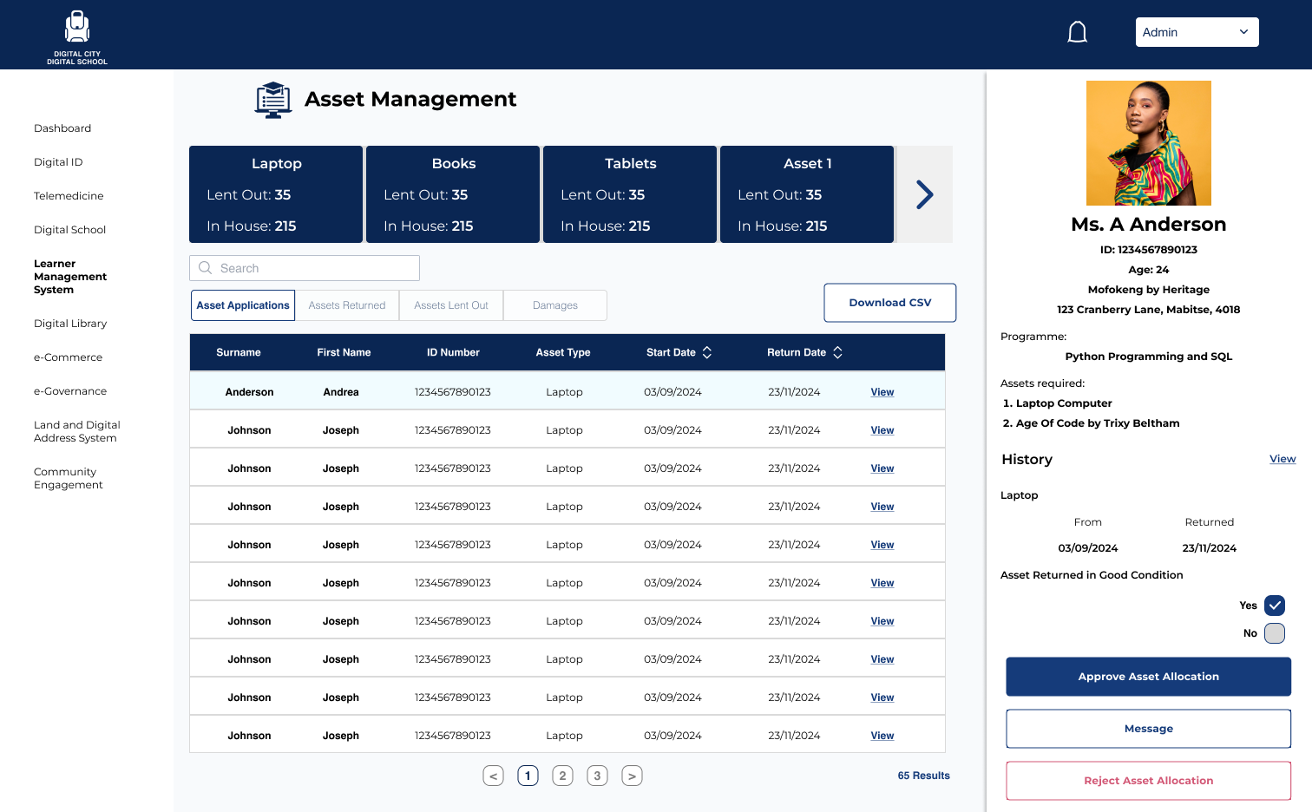Show next asset cards with right chevron

pyautogui.click(x=925, y=194)
